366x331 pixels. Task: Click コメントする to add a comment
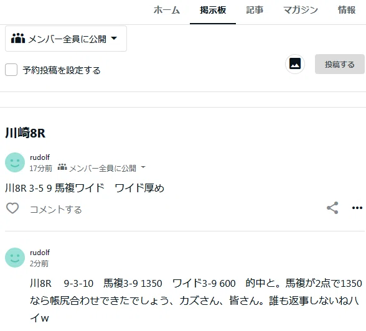[56, 210]
